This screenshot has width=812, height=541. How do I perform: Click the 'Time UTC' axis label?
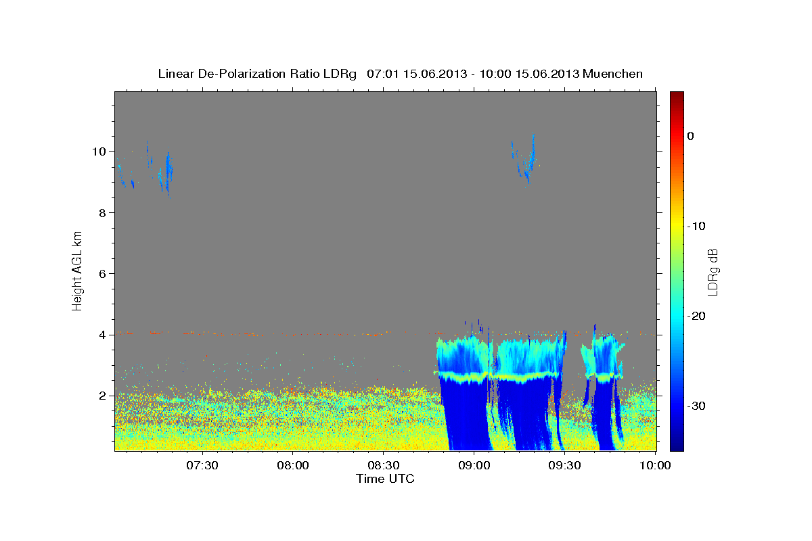click(x=385, y=479)
